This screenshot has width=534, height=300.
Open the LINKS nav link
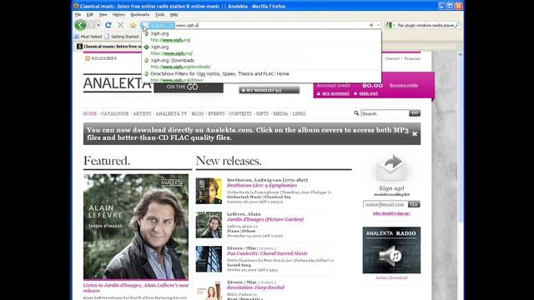[299, 113]
